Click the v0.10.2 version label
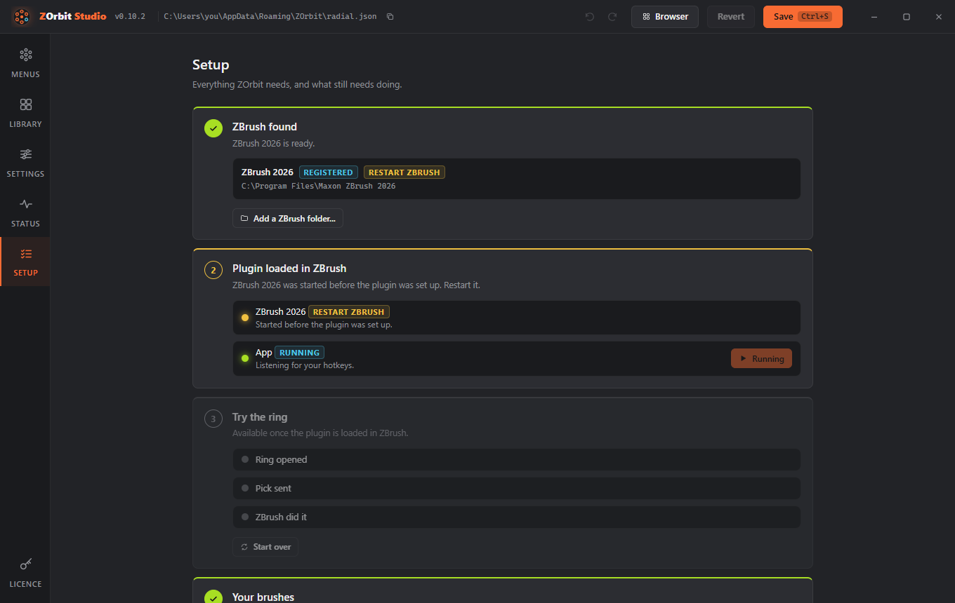 (x=130, y=16)
